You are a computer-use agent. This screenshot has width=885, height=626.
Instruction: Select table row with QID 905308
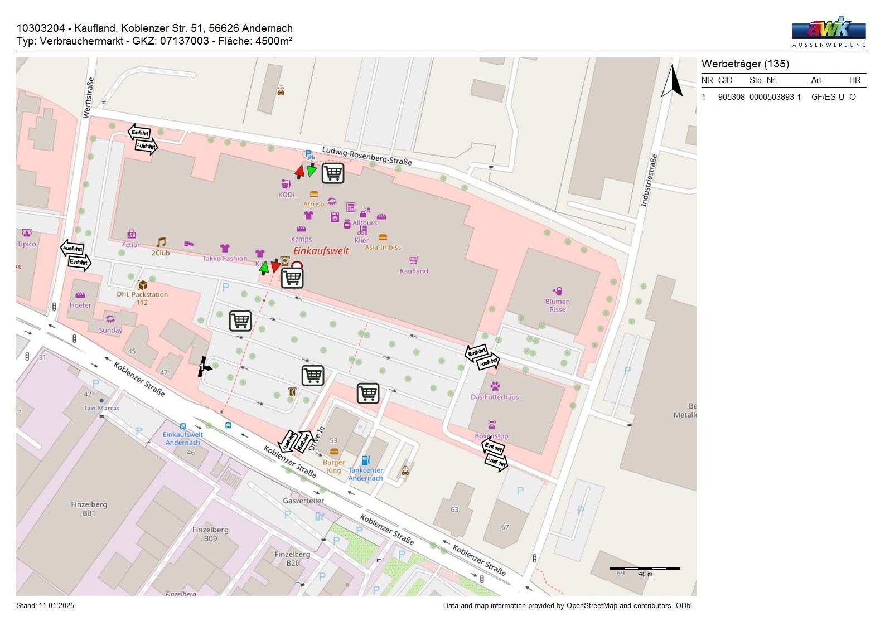(x=783, y=97)
